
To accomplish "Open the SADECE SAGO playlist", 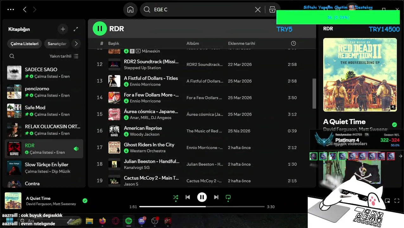I will coord(44,73).
